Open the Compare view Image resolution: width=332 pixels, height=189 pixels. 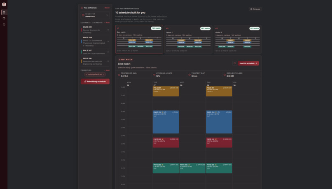click(x=255, y=9)
